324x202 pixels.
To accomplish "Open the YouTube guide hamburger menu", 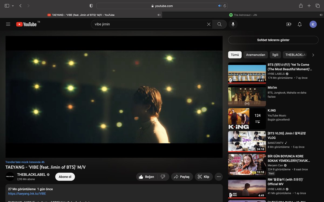I will (8, 24).
